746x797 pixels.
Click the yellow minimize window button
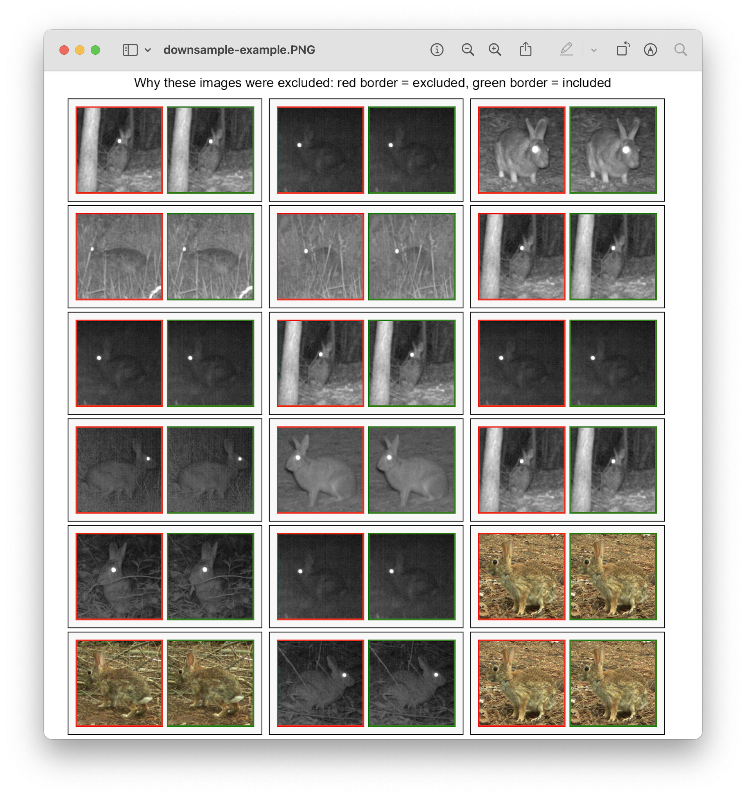click(x=79, y=50)
